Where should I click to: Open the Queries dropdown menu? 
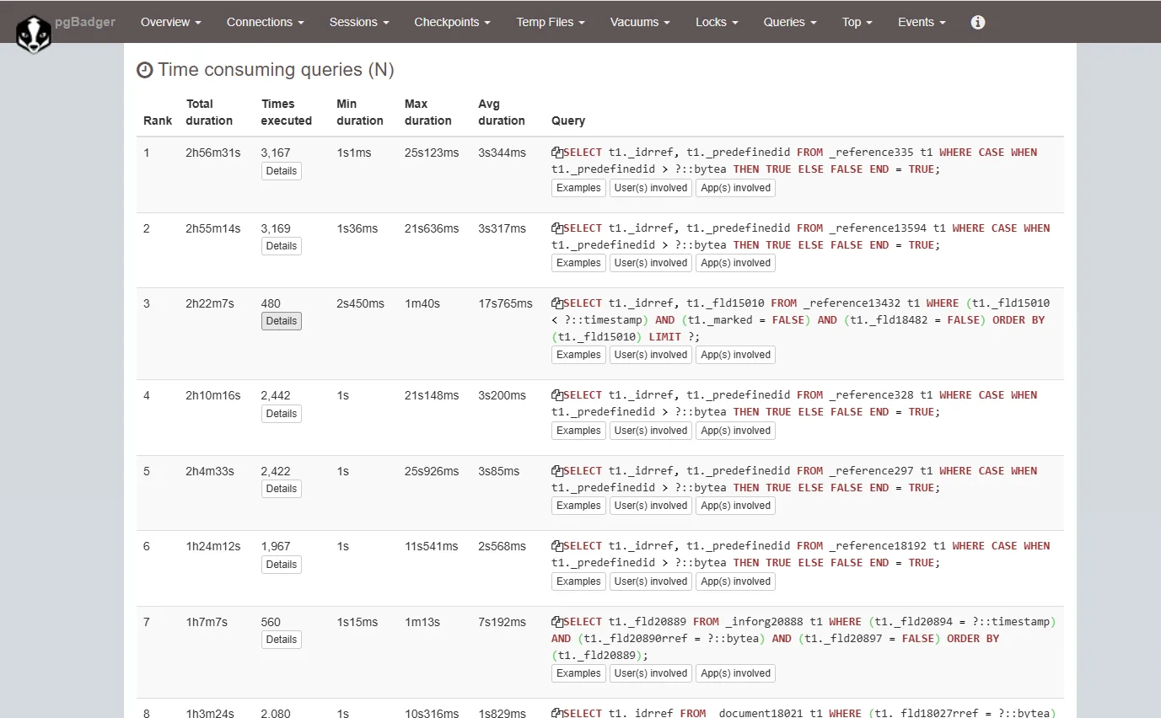(x=789, y=23)
